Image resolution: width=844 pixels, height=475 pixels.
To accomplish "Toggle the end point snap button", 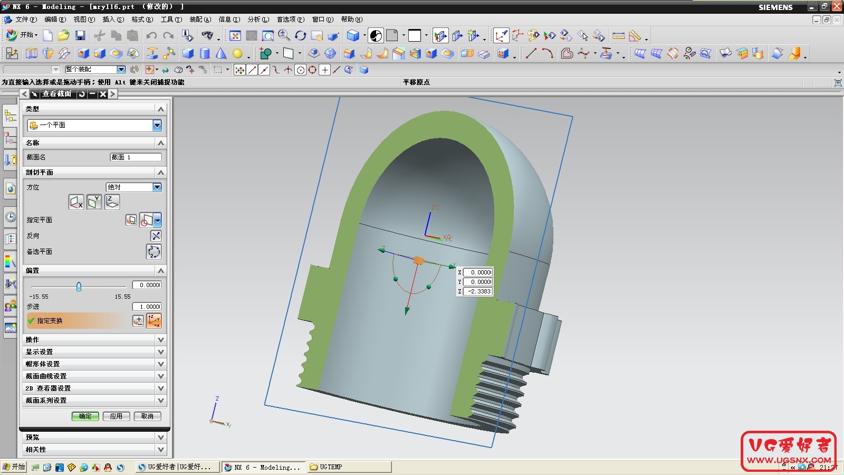I will (252, 70).
